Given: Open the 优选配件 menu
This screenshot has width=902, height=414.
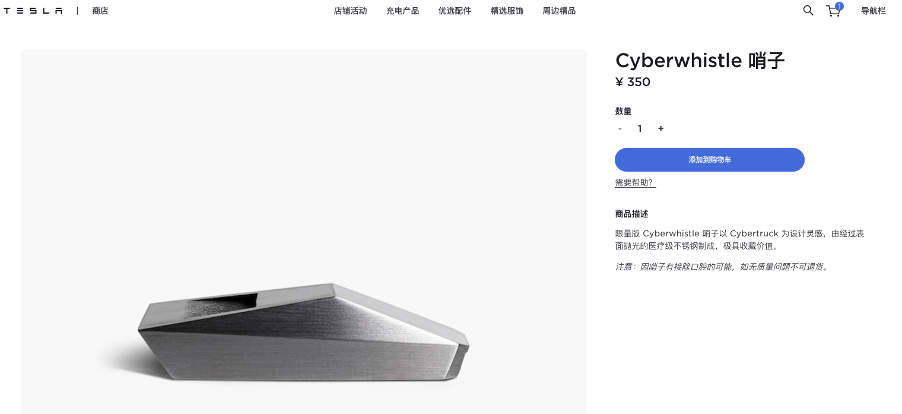Looking at the screenshot, I should point(455,11).
